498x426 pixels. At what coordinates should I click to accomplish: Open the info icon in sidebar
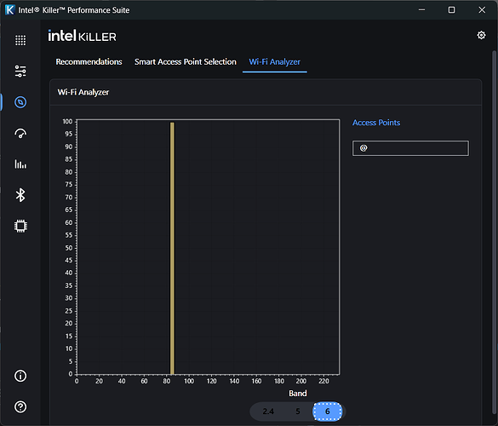click(20, 376)
